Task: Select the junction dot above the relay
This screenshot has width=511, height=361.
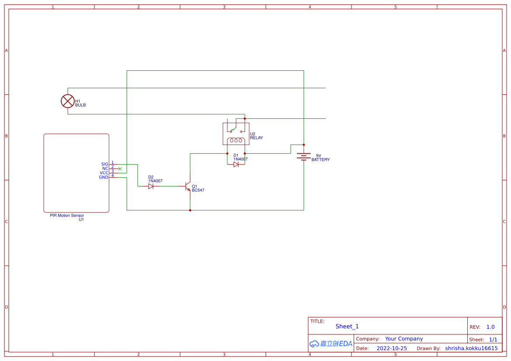Action: coord(244,118)
